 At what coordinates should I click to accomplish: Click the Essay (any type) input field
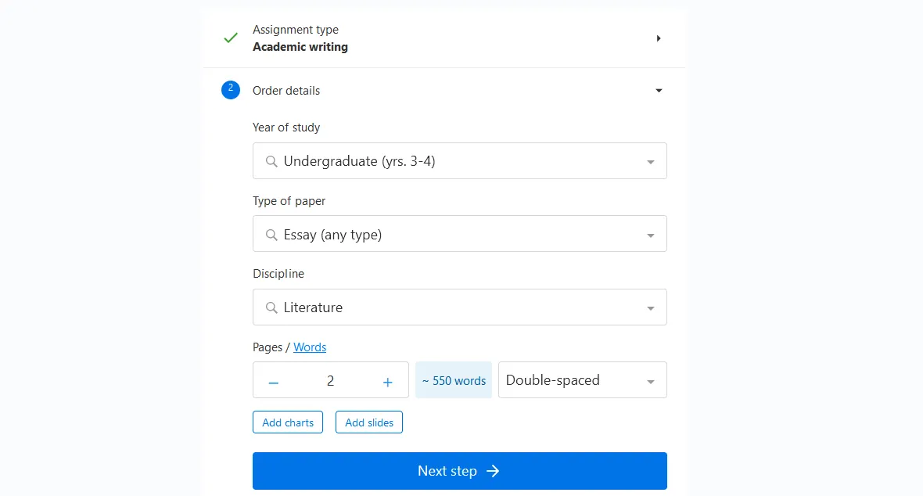click(460, 234)
